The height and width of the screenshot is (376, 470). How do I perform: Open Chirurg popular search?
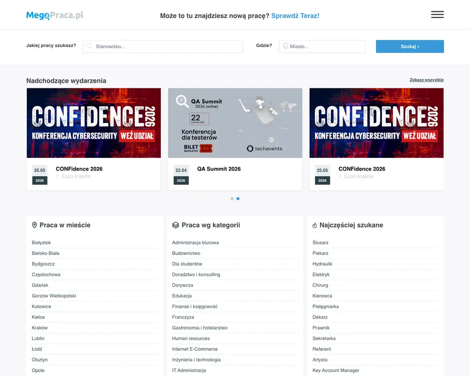click(x=320, y=285)
